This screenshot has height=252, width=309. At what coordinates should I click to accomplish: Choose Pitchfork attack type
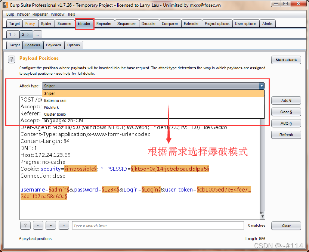coord(153,107)
